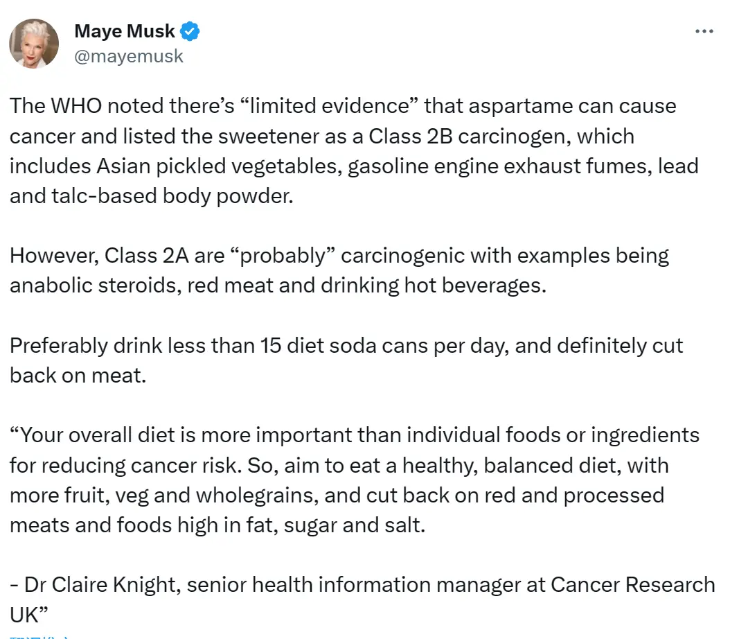Click the "Cancer Research" text

[632, 584]
